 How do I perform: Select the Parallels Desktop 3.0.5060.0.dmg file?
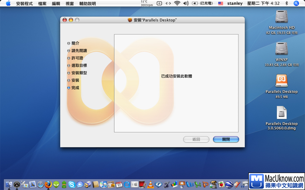(x=281, y=113)
